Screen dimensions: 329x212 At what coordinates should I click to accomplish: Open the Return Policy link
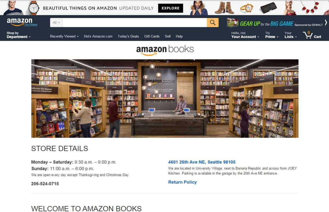(183, 182)
